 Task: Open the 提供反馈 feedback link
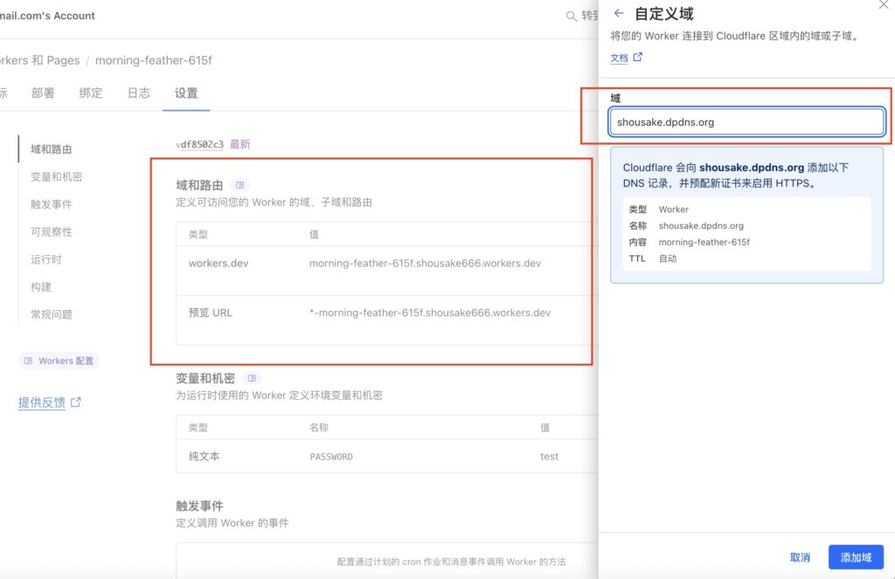pyautogui.click(x=49, y=403)
